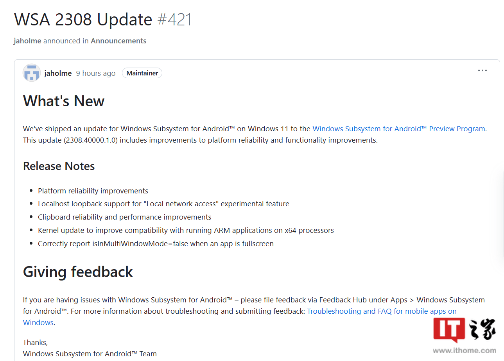Screen dimensions: 504x361
Task: Open the three-dot options menu
Action: click(x=482, y=71)
